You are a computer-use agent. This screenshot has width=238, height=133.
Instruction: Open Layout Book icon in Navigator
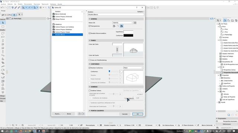(x=232, y=20)
